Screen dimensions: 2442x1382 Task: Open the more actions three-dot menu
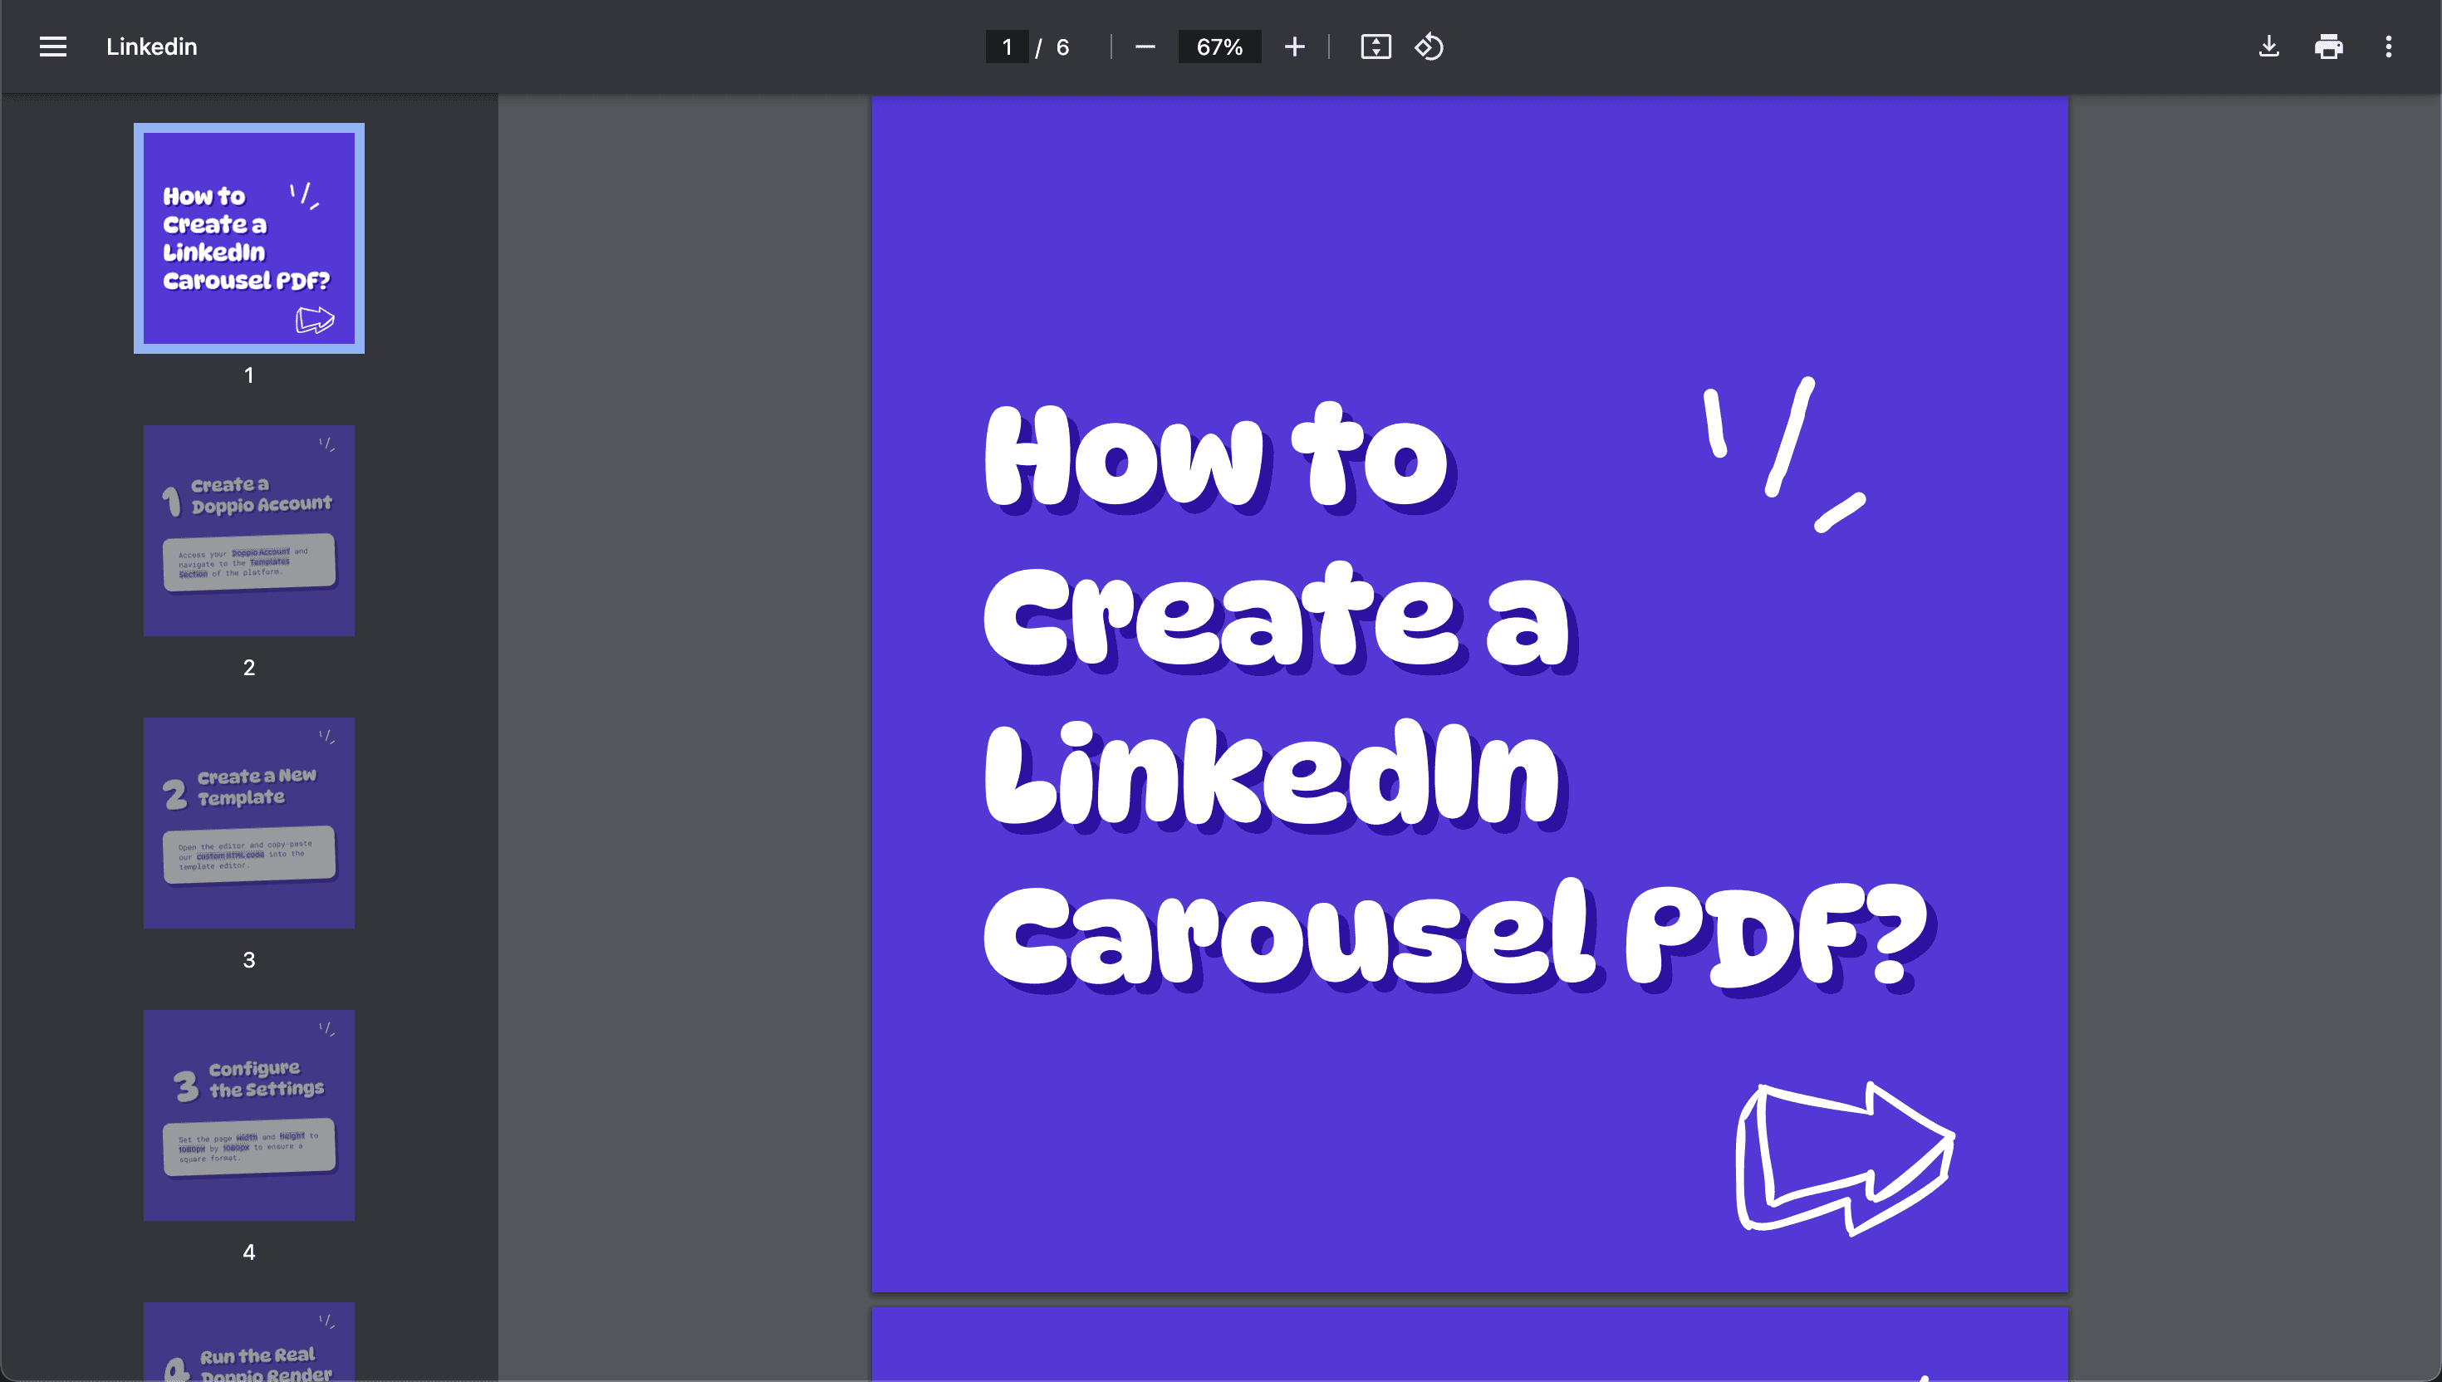coord(2388,47)
